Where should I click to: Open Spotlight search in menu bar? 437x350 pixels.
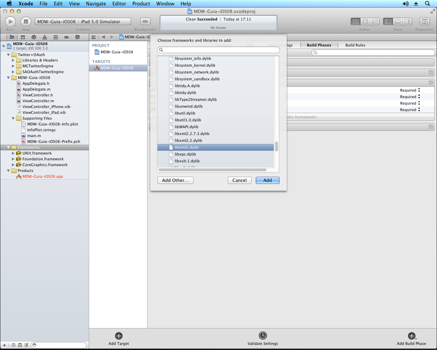click(x=427, y=4)
